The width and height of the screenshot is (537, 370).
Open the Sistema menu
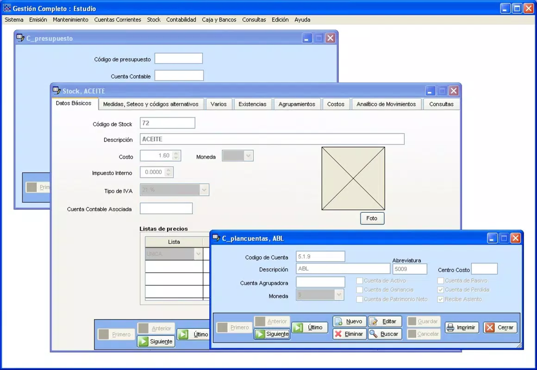14,20
